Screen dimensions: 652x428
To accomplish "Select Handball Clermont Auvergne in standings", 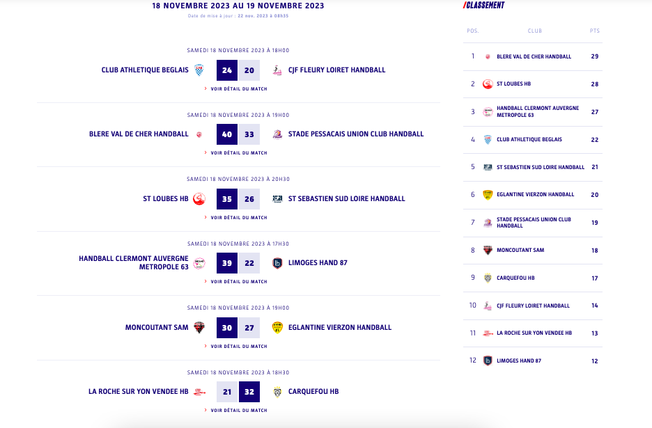I will tap(537, 111).
